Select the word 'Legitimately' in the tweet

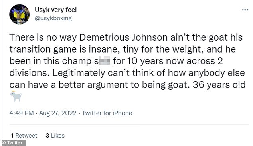tap(79, 73)
